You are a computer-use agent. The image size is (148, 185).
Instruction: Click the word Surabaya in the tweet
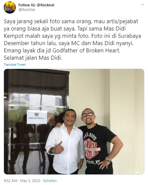129,36
